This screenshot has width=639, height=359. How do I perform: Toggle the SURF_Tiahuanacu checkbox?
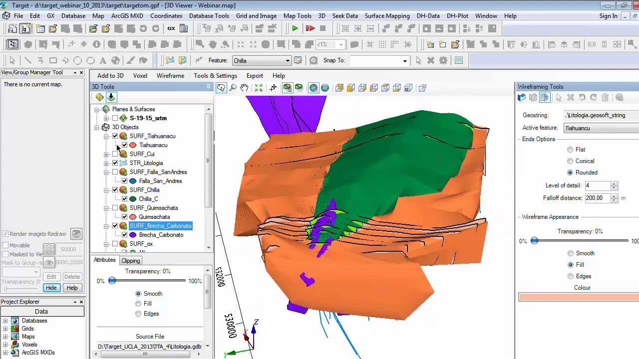115,136
